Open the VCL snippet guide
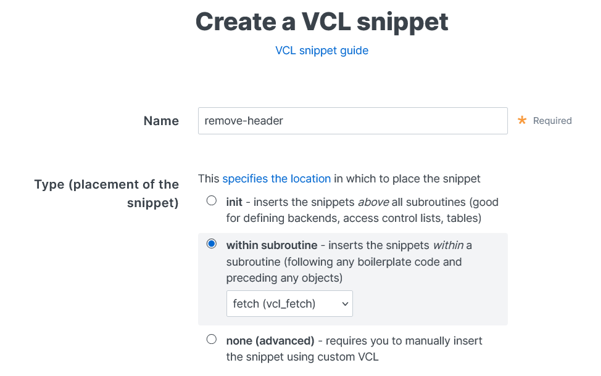 pos(321,51)
